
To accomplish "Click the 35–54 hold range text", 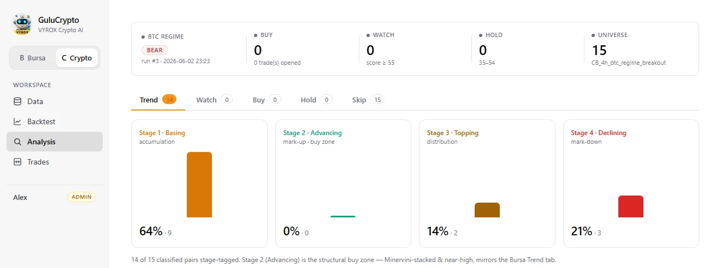I will [487, 63].
